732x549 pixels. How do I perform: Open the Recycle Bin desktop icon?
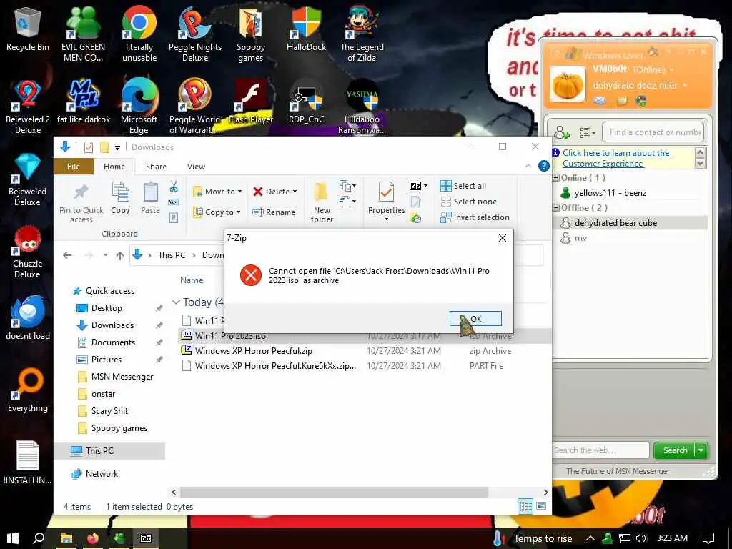[28, 29]
